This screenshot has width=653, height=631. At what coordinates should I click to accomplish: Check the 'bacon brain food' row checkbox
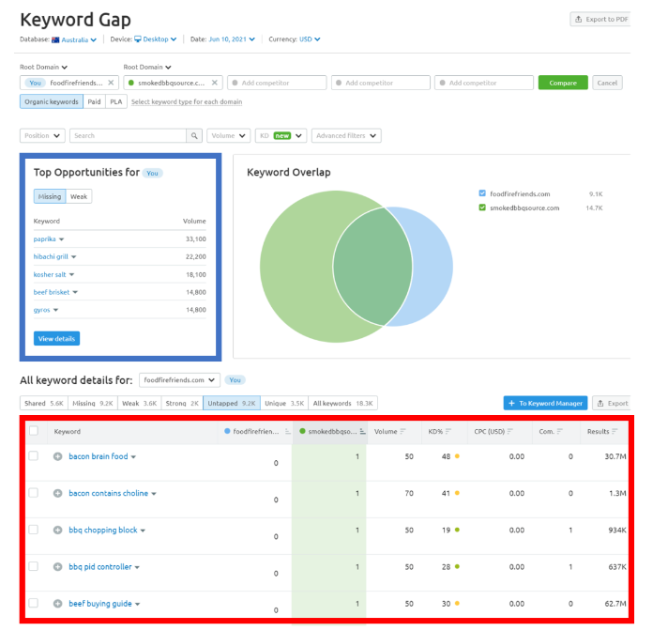pyautogui.click(x=34, y=455)
